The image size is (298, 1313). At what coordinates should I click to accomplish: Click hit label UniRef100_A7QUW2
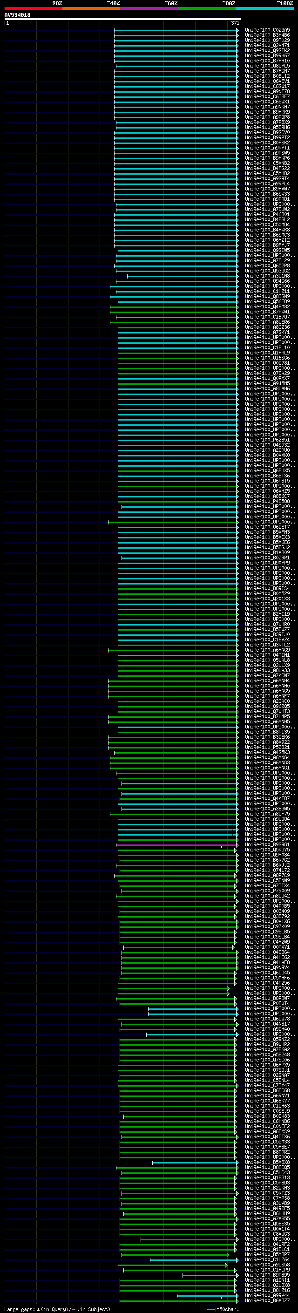tap(267, 210)
